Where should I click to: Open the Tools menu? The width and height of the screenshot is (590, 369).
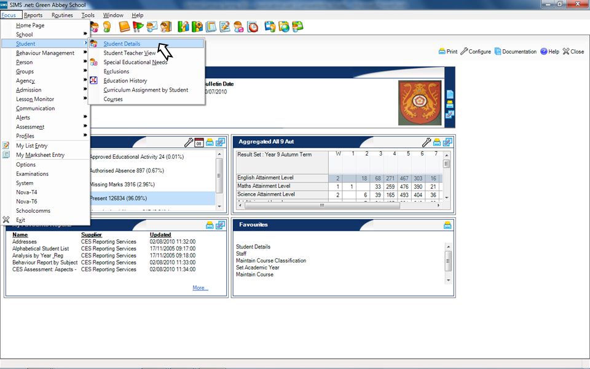click(88, 15)
